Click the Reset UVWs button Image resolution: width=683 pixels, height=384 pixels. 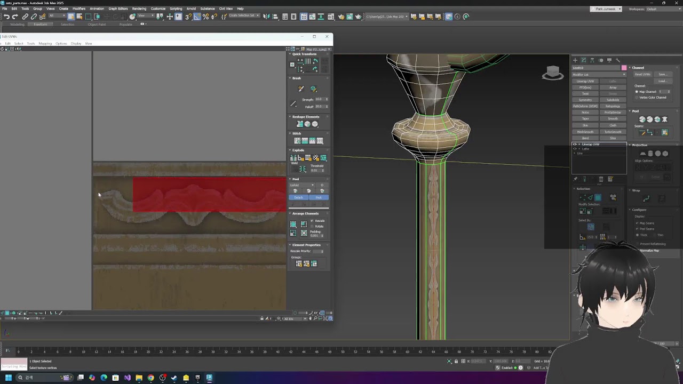(642, 75)
